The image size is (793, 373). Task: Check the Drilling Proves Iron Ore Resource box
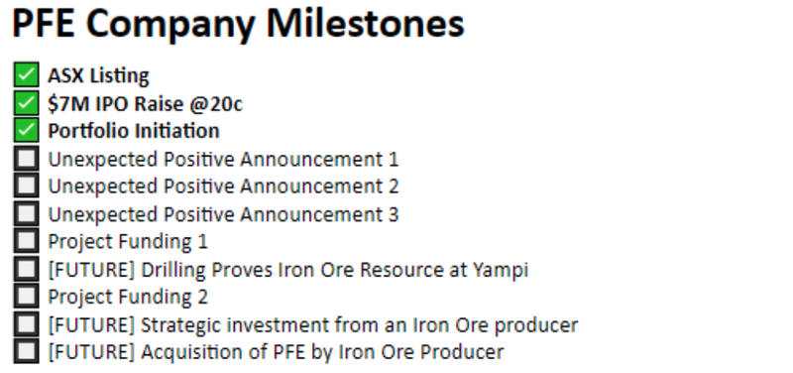26,269
